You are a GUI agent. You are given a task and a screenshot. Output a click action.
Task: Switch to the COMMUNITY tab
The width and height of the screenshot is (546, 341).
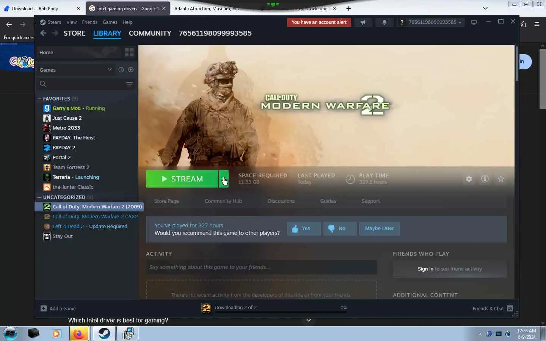150,33
